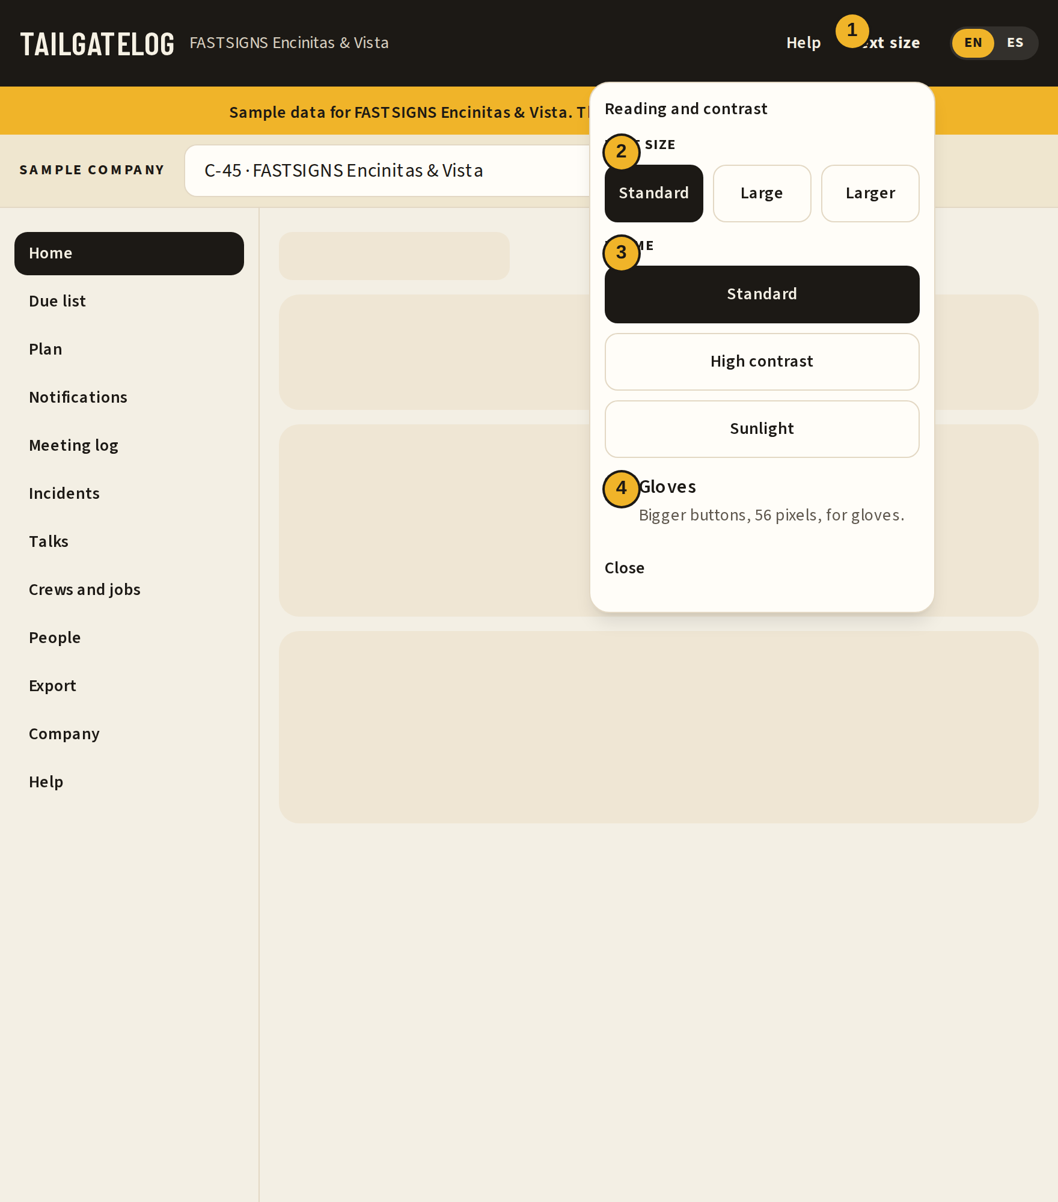Switch language to EN
The width and height of the screenshot is (1058, 1202).
tap(973, 43)
